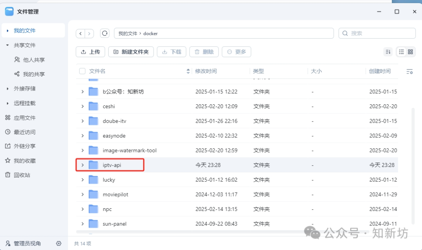The image size is (422, 250).
Task: Click the forward navigation arrow
Action: (89, 34)
